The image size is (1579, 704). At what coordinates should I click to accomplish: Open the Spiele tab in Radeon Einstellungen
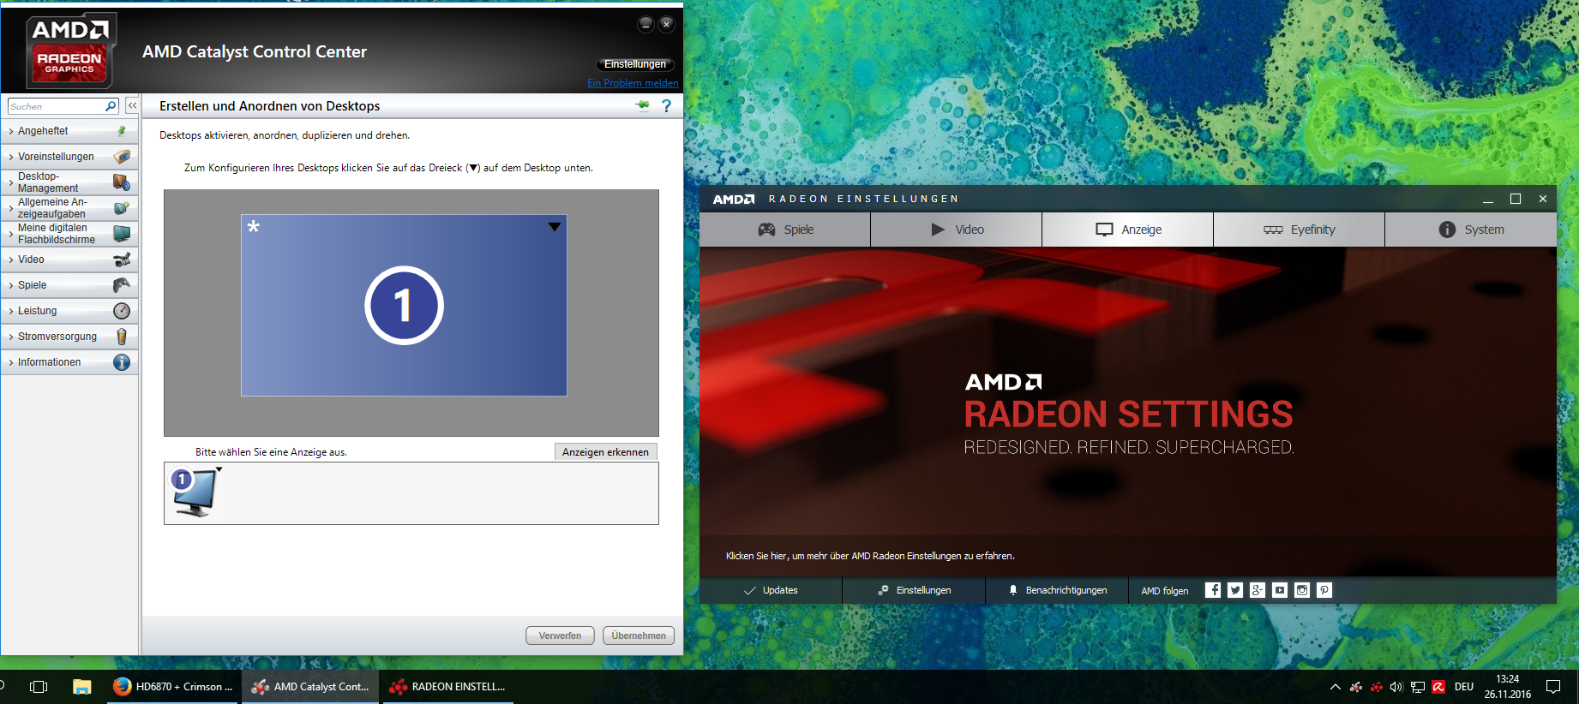785,230
